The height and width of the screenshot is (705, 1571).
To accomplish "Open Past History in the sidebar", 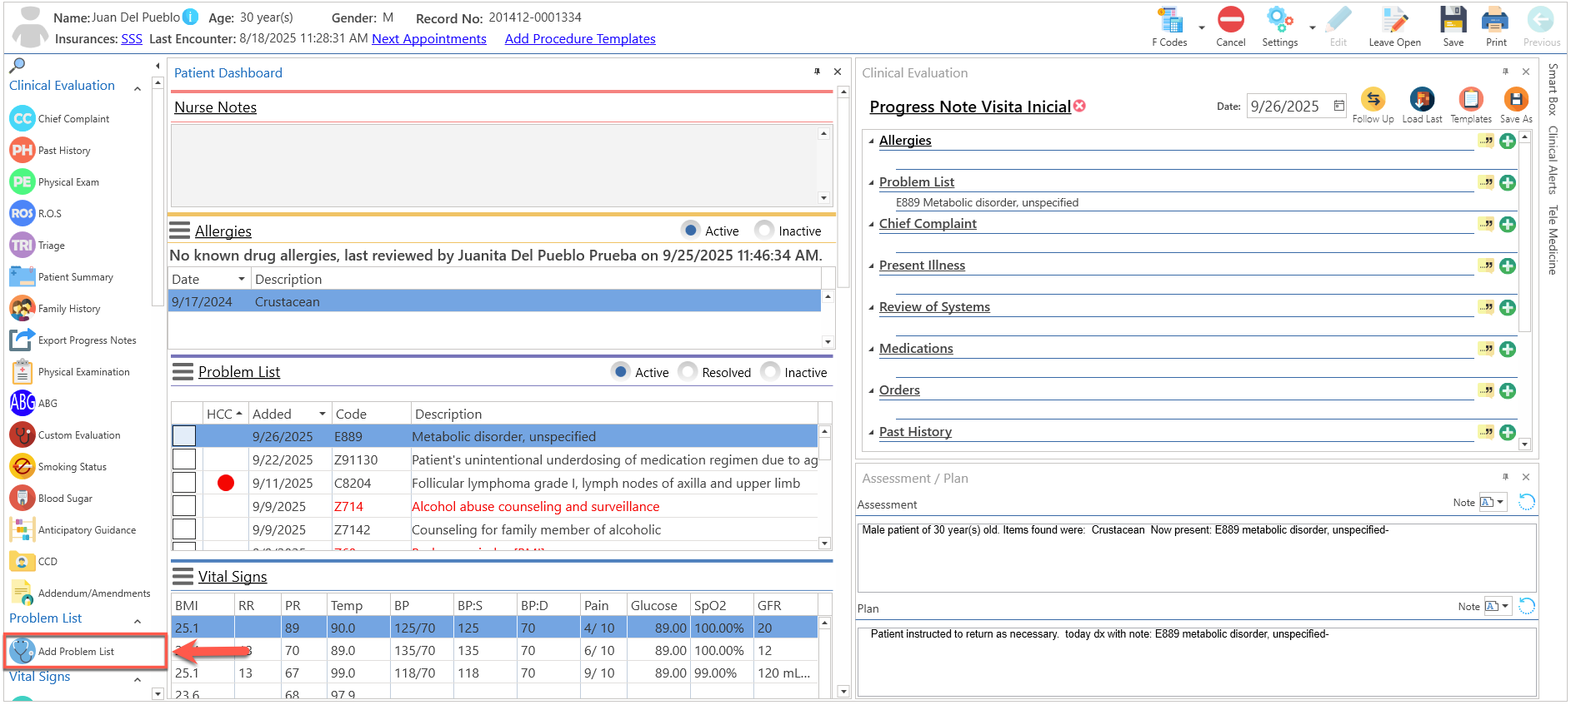I will (x=51, y=151).
